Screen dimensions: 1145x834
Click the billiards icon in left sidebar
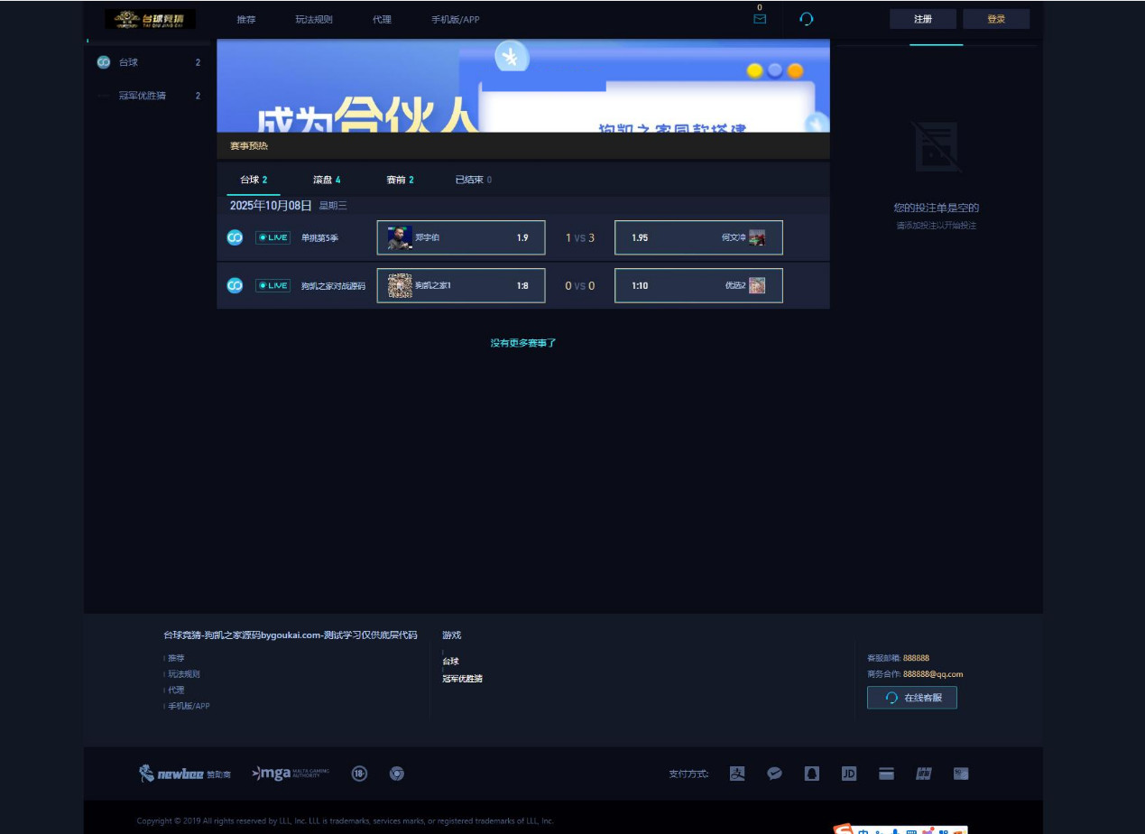(104, 62)
